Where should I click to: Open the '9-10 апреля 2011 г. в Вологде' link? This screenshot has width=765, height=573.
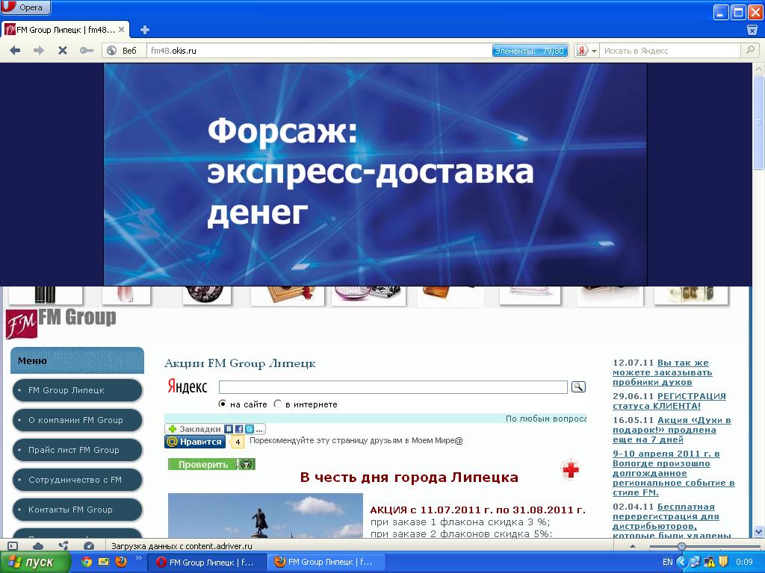click(x=673, y=472)
